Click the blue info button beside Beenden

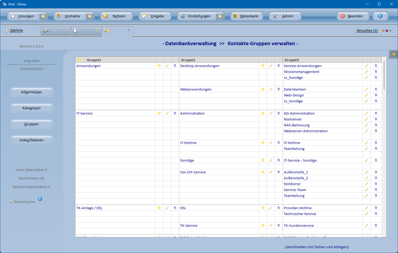pos(380,16)
